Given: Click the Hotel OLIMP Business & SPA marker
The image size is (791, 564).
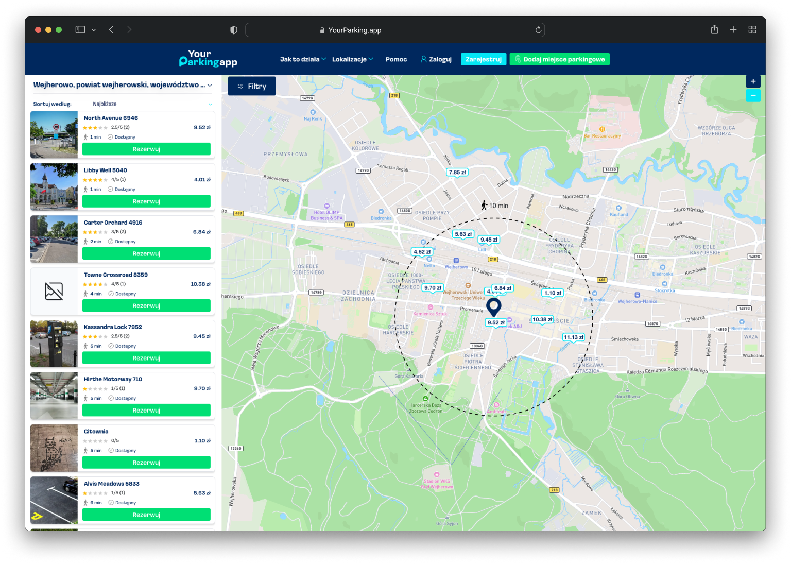Looking at the screenshot, I should (x=326, y=212).
